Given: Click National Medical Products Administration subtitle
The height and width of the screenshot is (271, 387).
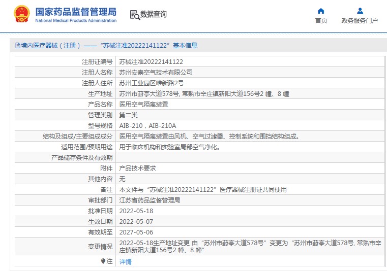Looking at the screenshot, I should [76, 20].
